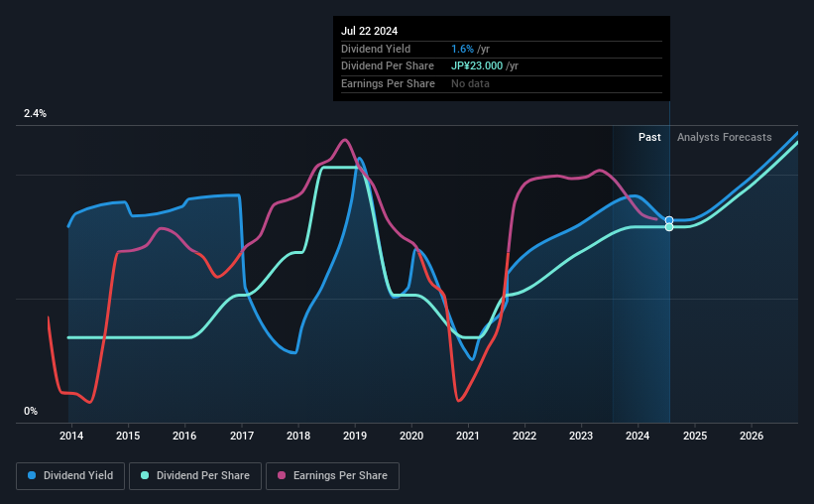
Task: Click the 2023 x-axis label
Action: (x=581, y=436)
